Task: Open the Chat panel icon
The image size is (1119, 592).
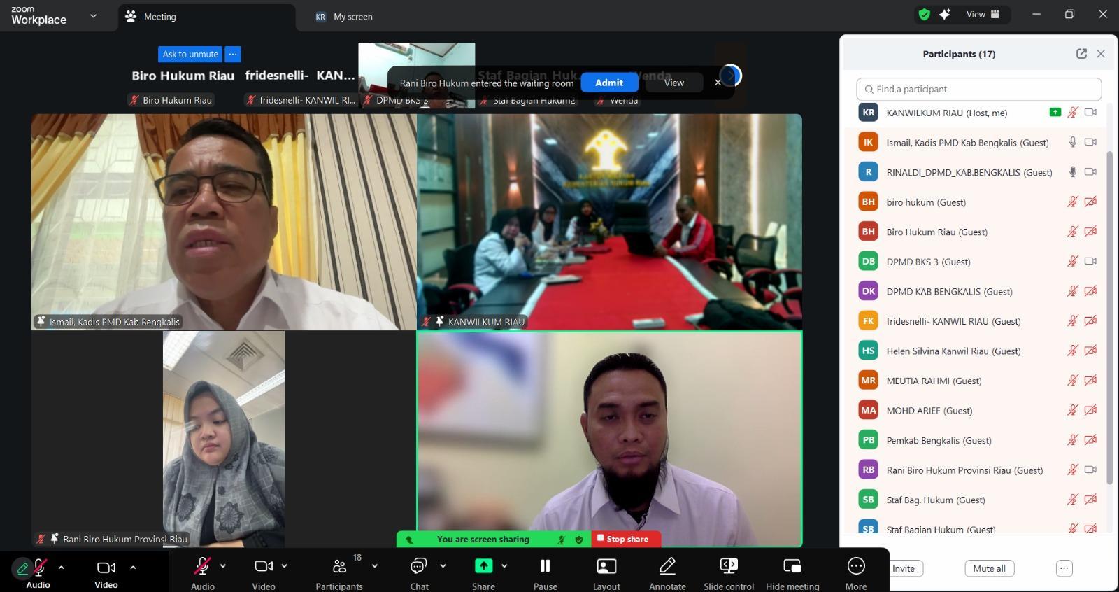Action: pos(418,566)
